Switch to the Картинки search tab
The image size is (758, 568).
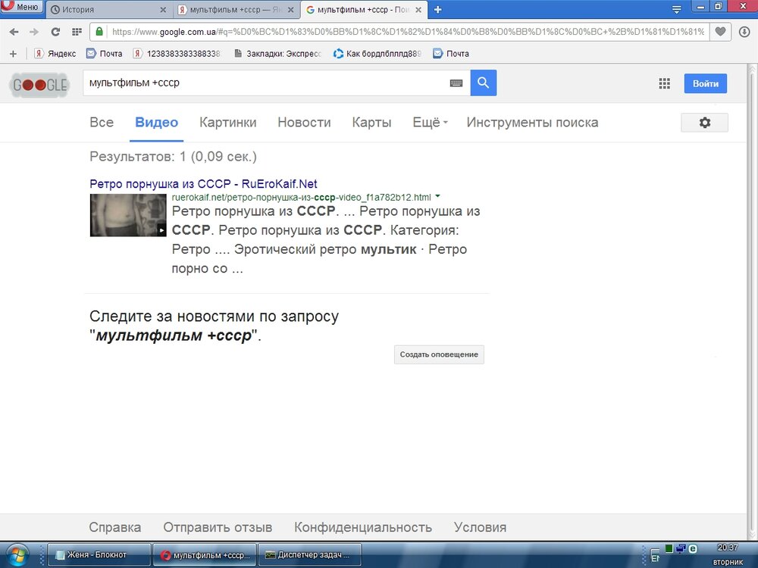pos(227,123)
